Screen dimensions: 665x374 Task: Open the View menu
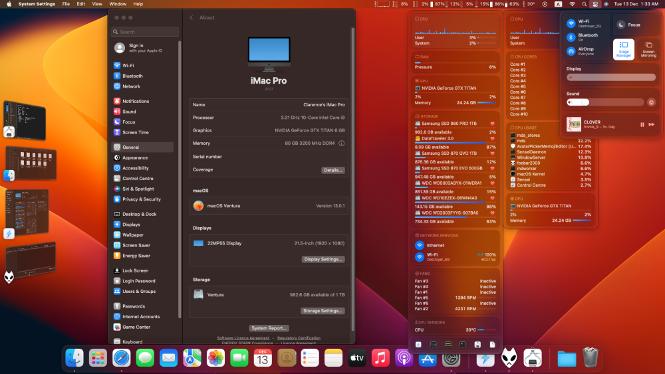tap(97, 4)
